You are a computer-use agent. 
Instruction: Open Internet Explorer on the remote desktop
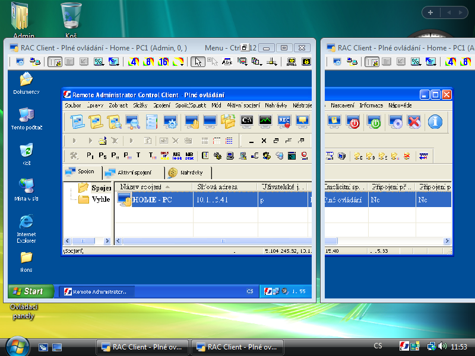click(26, 229)
